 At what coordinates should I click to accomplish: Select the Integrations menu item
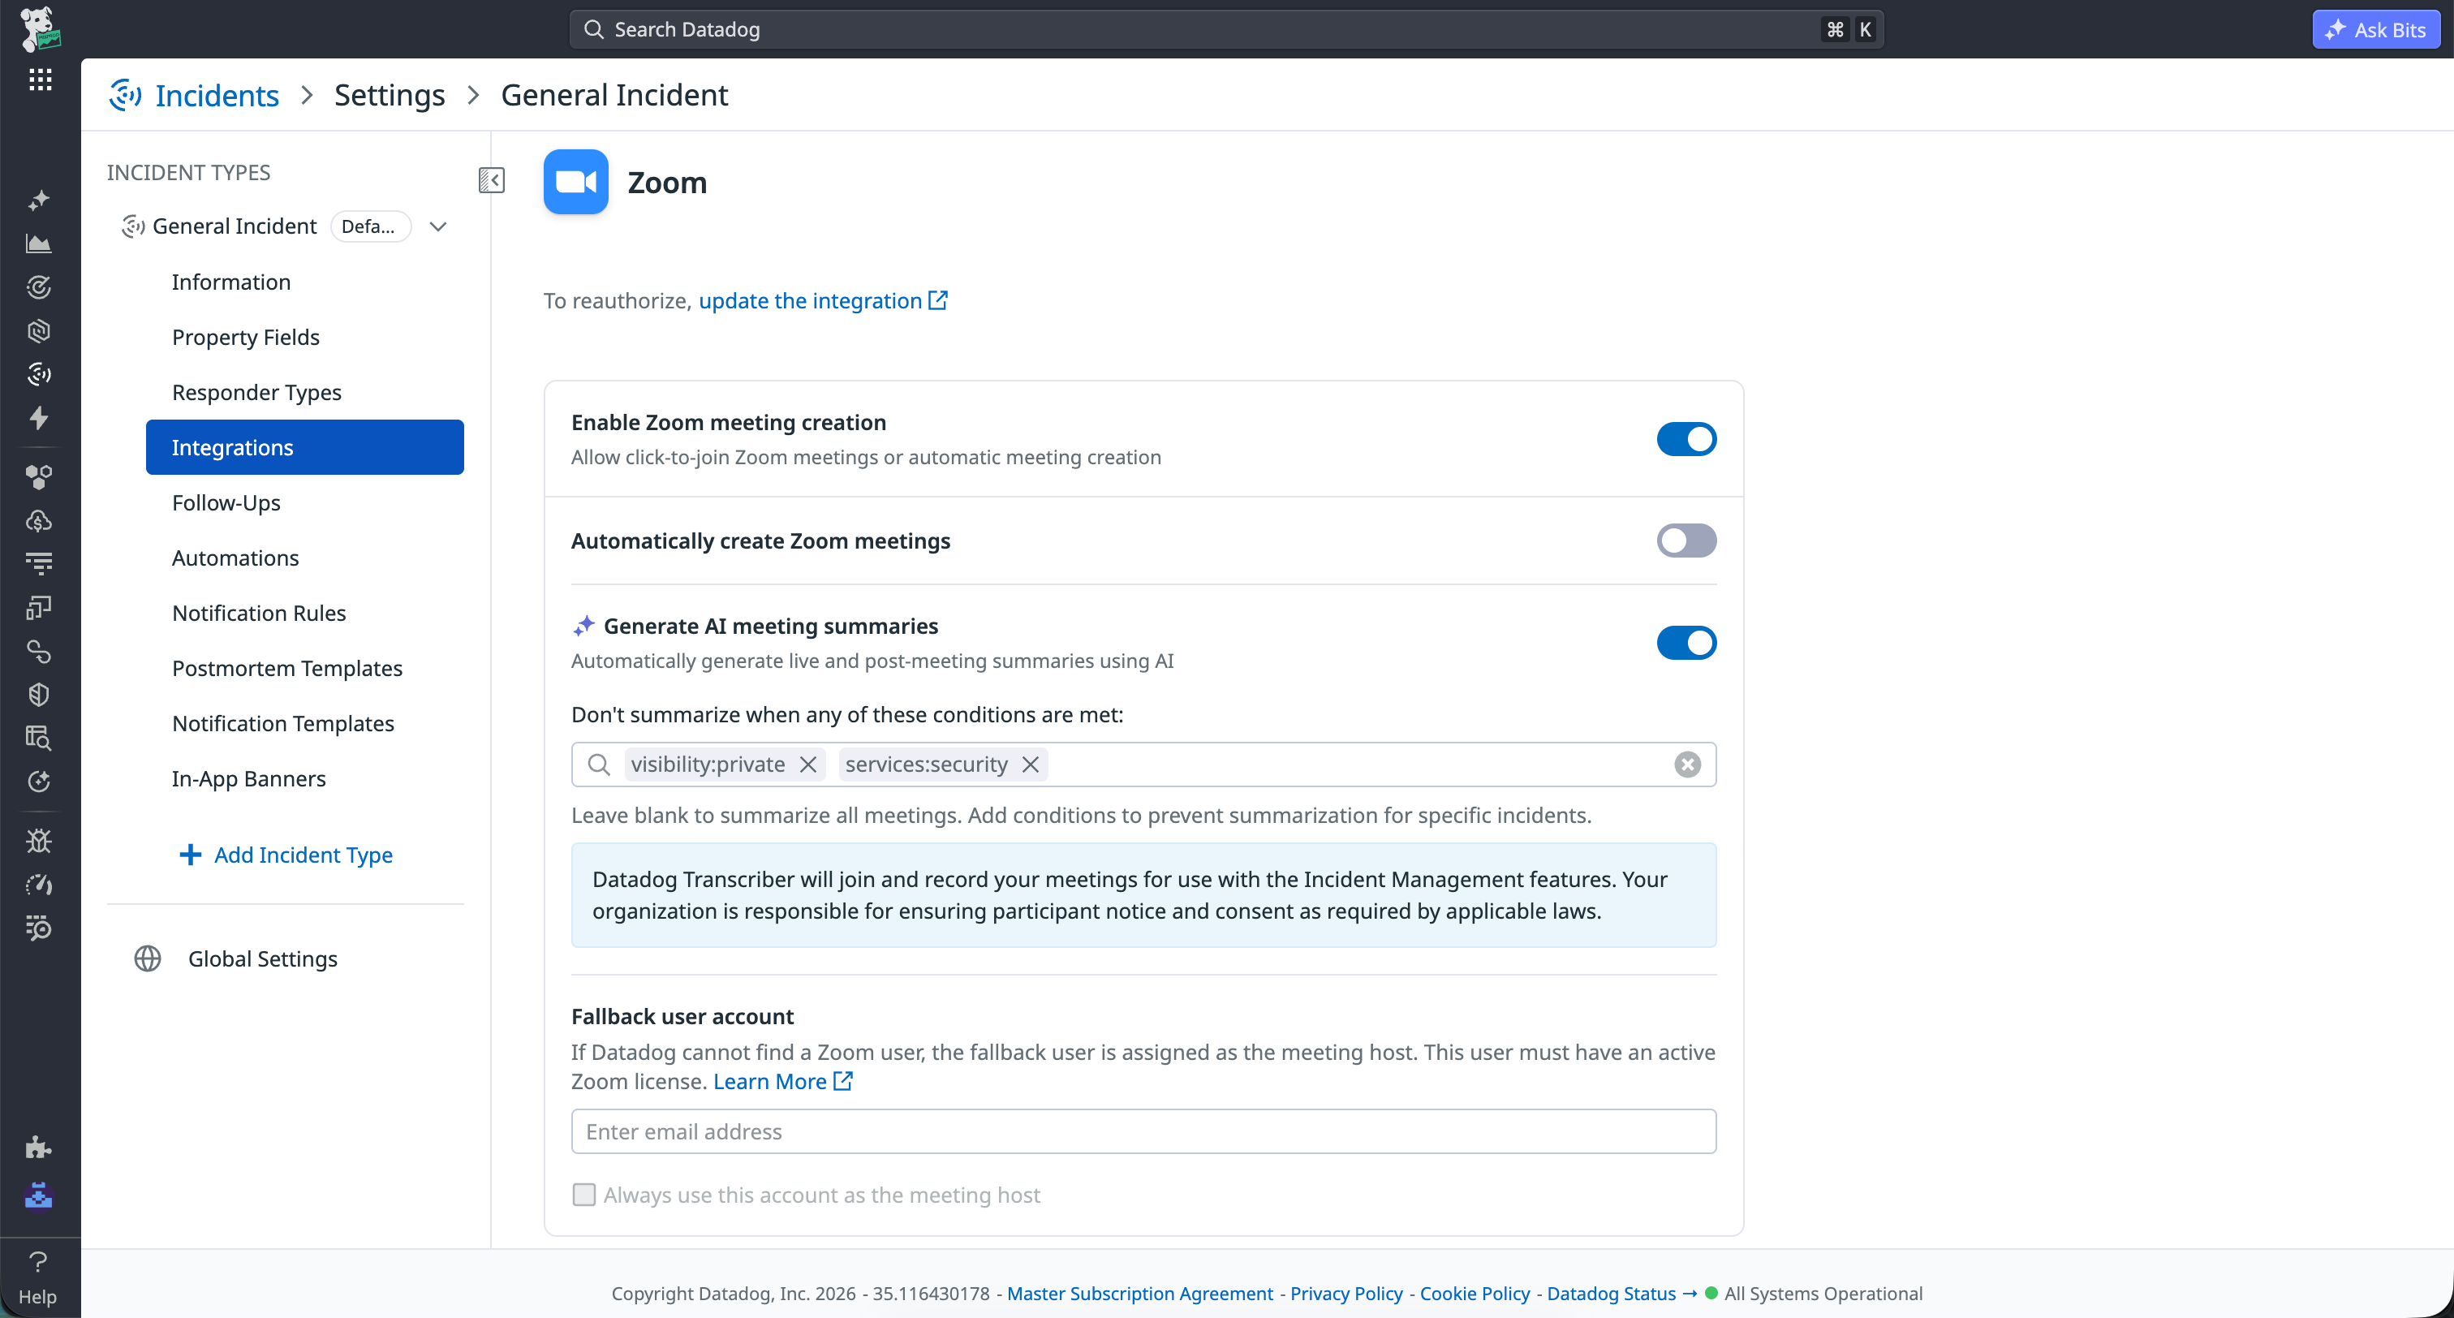(305, 447)
